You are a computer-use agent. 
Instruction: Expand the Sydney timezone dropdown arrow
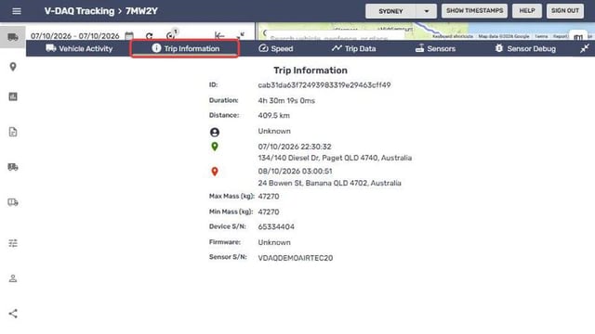pos(427,11)
